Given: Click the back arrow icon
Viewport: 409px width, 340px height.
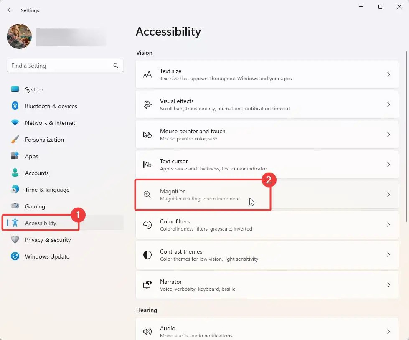Looking at the screenshot, I should click(10, 10).
